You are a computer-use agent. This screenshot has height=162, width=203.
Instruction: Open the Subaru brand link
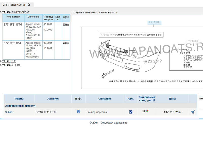click(x=9, y=112)
